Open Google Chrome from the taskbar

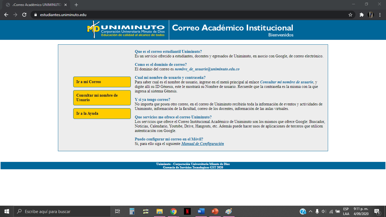173,211
